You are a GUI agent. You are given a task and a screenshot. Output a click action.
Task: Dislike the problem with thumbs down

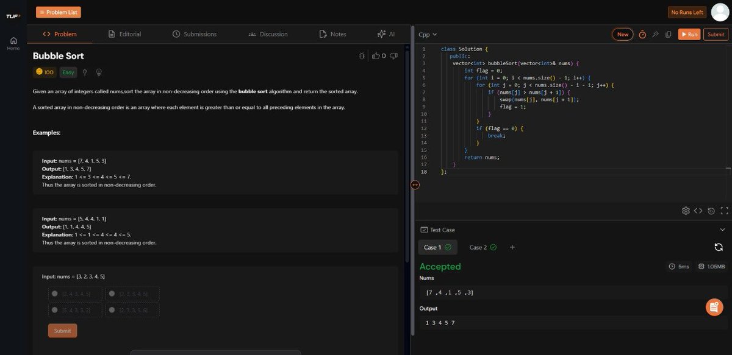pyautogui.click(x=394, y=56)
